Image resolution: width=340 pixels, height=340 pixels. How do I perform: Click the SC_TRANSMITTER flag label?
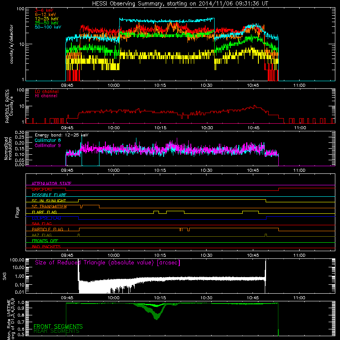tap(49, 207)
